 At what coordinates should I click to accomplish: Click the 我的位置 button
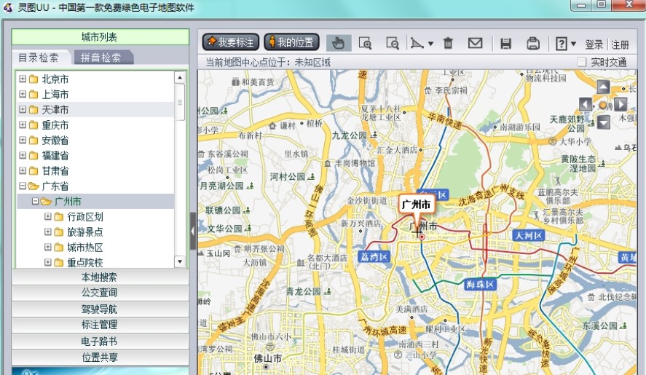tap(291, 43)
